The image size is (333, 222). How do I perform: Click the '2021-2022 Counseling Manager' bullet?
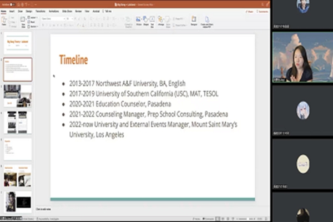pyautogui.click(x=148, y=114)
